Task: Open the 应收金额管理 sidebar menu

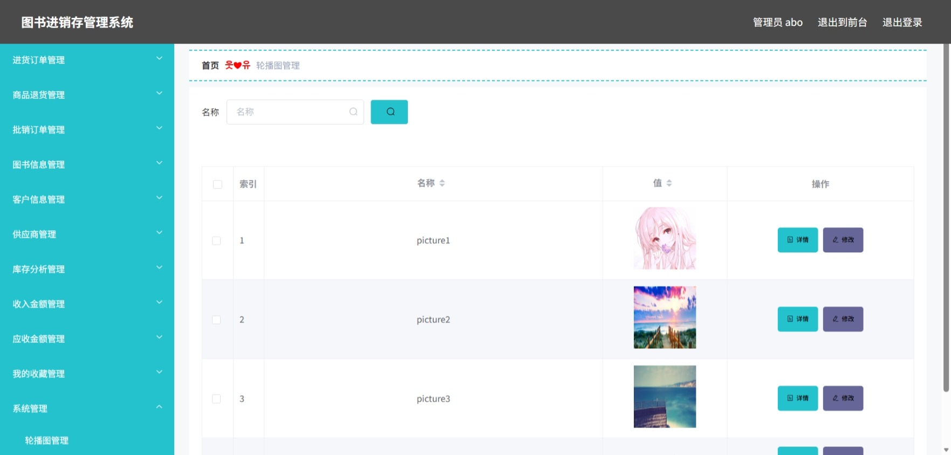Action: pyautogui.click(x=87, y=339)
